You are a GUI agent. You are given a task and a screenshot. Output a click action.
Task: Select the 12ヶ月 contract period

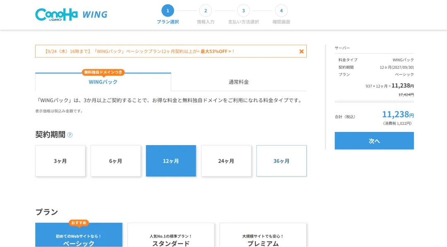click(x=171, y=161)
